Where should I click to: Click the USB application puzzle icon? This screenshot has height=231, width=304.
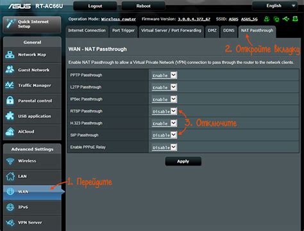pos(10,116)
